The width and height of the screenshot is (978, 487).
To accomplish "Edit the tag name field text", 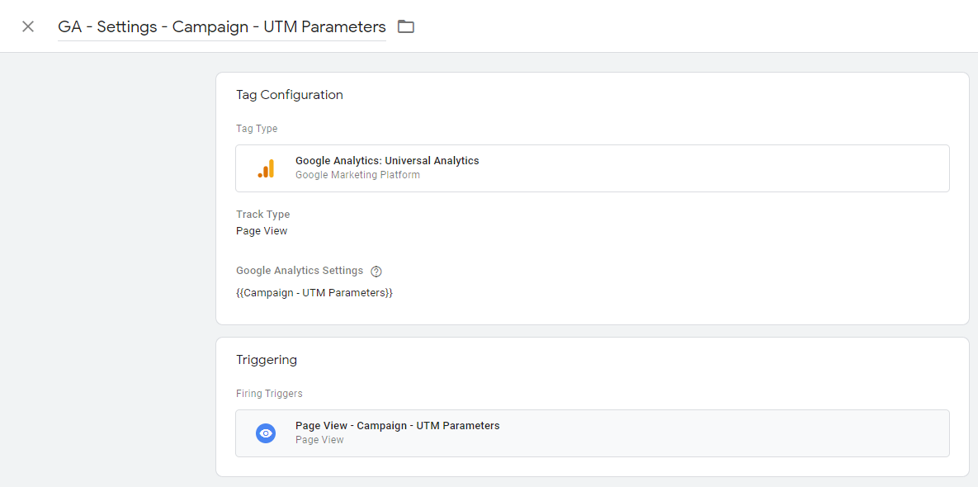I will (221, 26).
